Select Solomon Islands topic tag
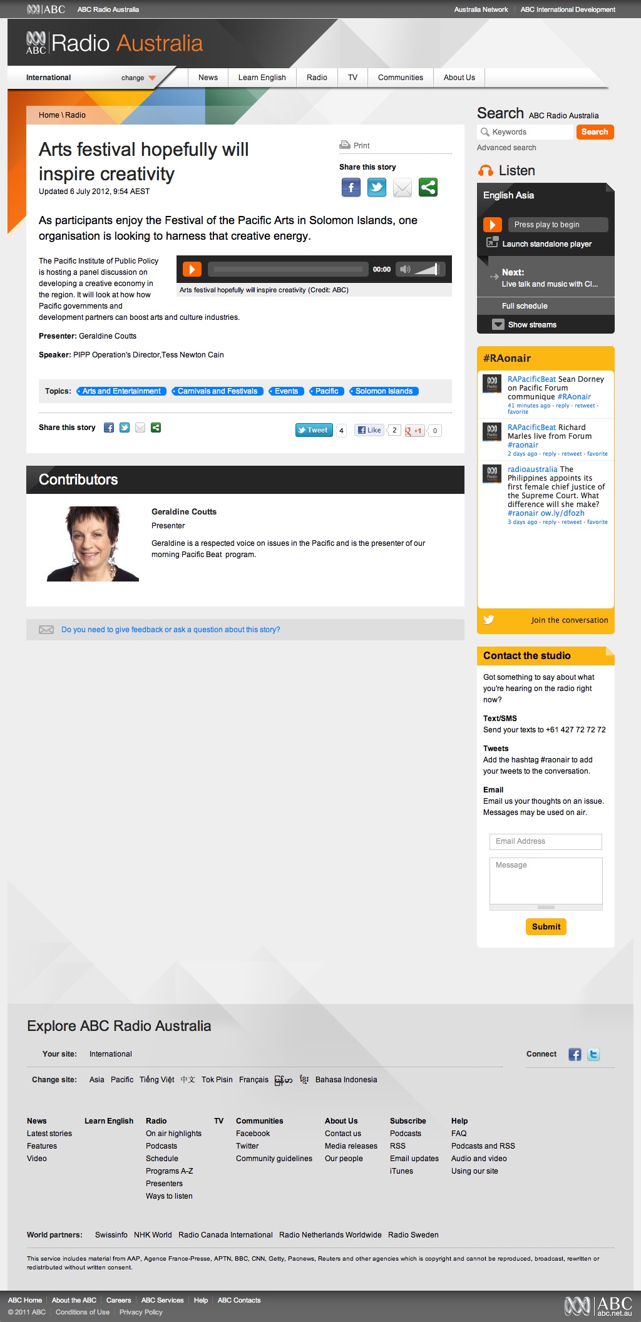Viewport: 641px width, 1322px height. pyautogui.click(x=384, y=391)
